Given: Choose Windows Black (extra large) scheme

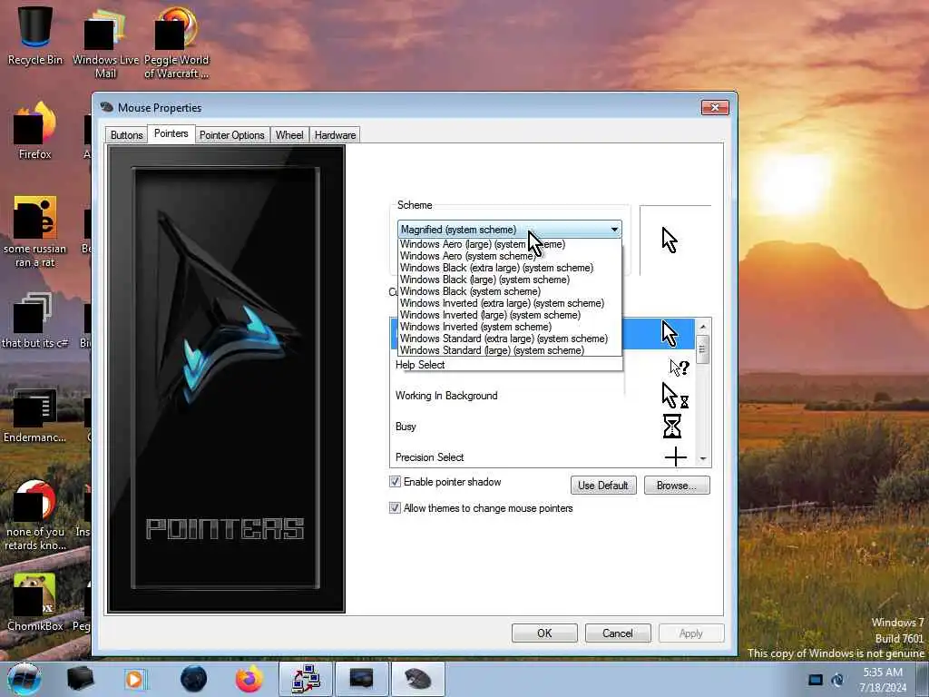Looking at the screenshot, I should [x=510, y=268].
